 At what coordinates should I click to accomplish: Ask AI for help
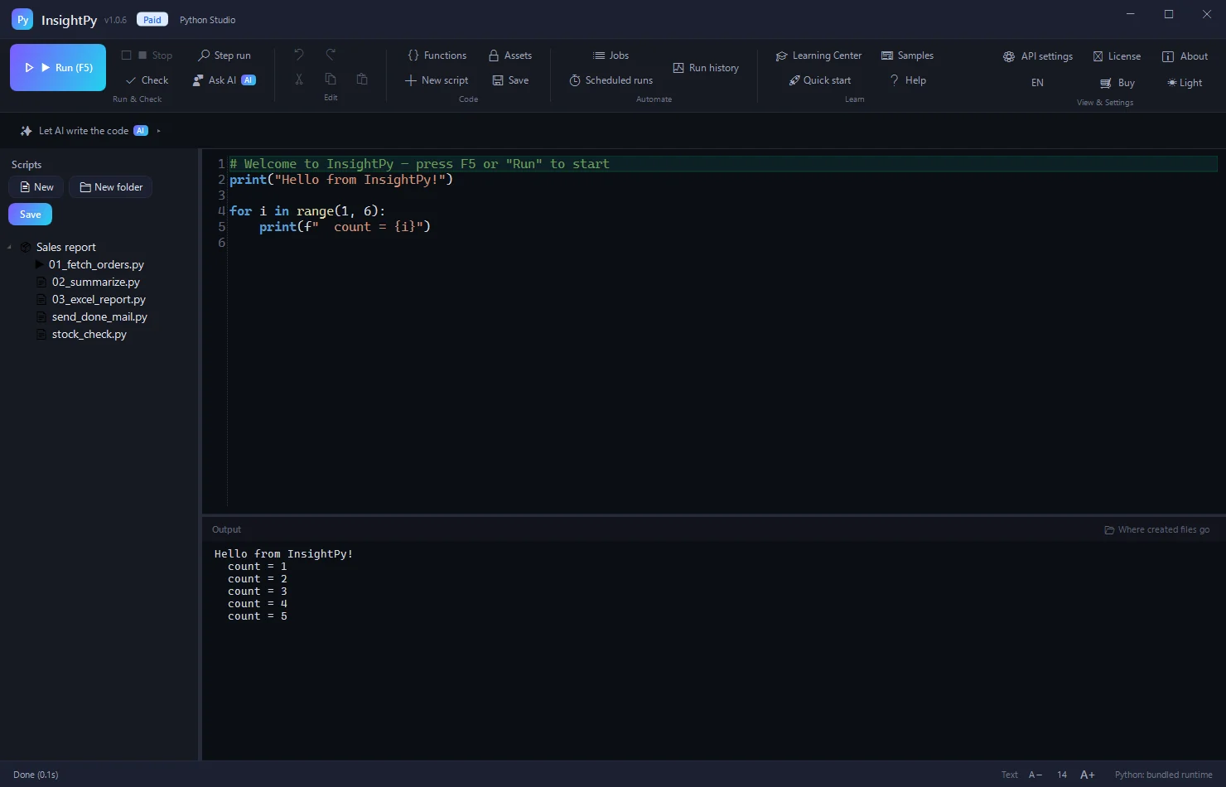224,80
